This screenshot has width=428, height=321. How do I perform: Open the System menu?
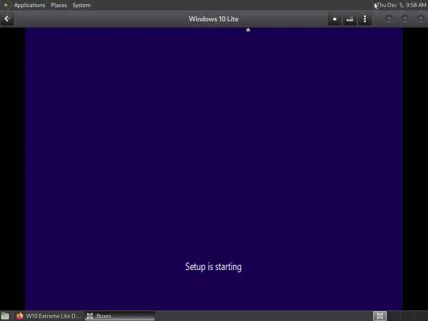click(82, 5)
